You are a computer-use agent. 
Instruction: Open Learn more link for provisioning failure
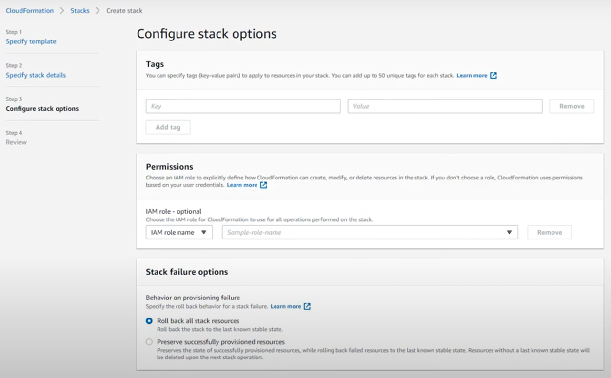click(x=286, y=306)
